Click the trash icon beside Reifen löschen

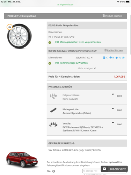click(105, 50)
